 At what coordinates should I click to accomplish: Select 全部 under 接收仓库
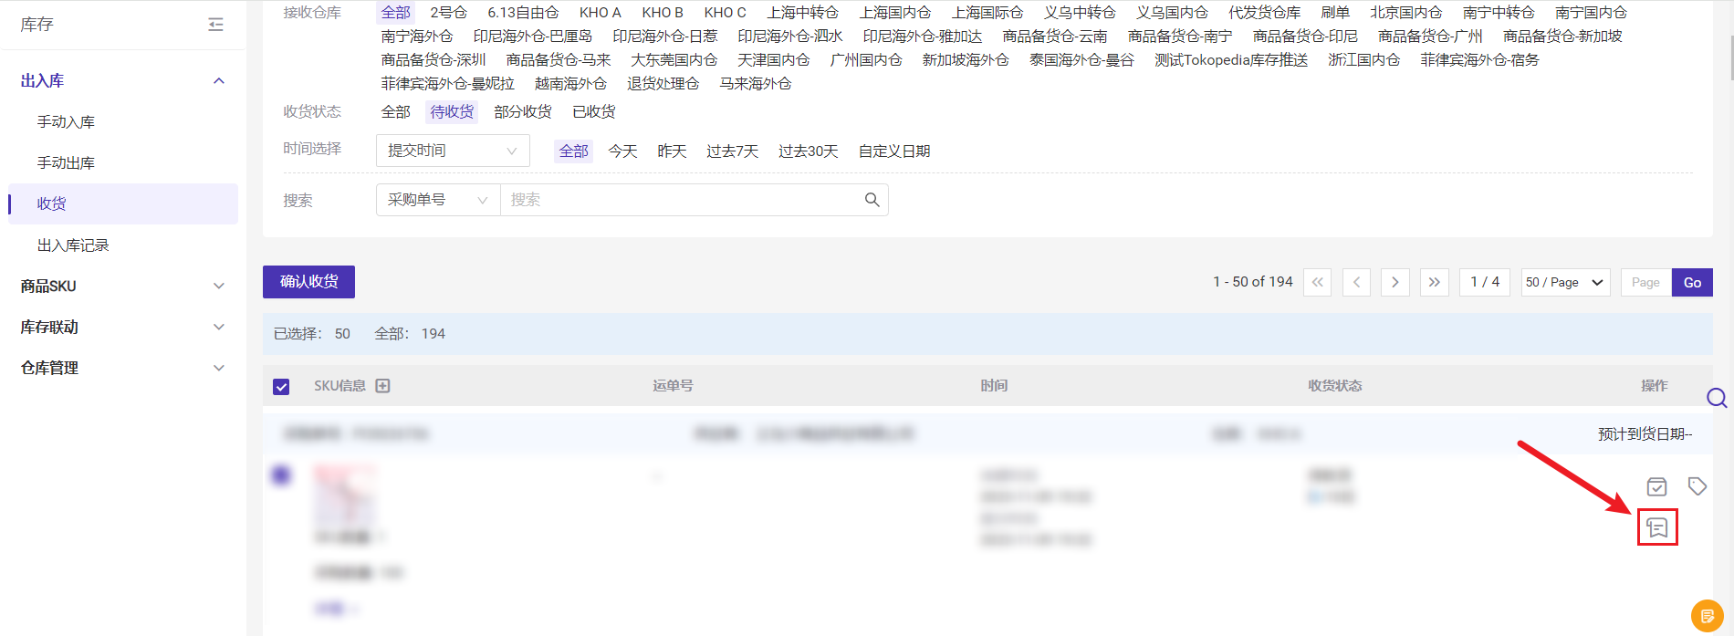396,12
